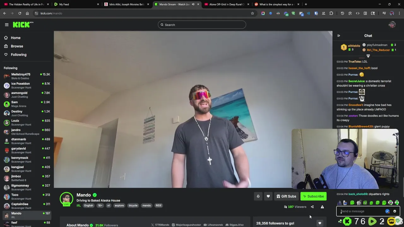This screenshot has height=227, width=404.
Task: Open Ice Poseidon channel in sidebar
Action: point(27,85)
